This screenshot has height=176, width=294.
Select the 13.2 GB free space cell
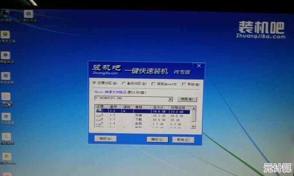[x=177, y=112]
